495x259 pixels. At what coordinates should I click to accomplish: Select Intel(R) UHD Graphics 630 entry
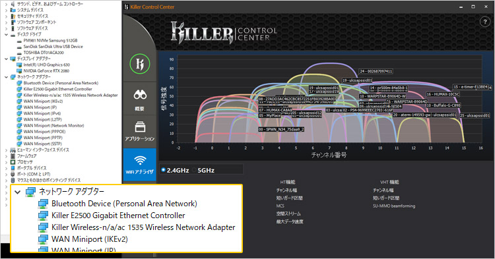[47, 65]
